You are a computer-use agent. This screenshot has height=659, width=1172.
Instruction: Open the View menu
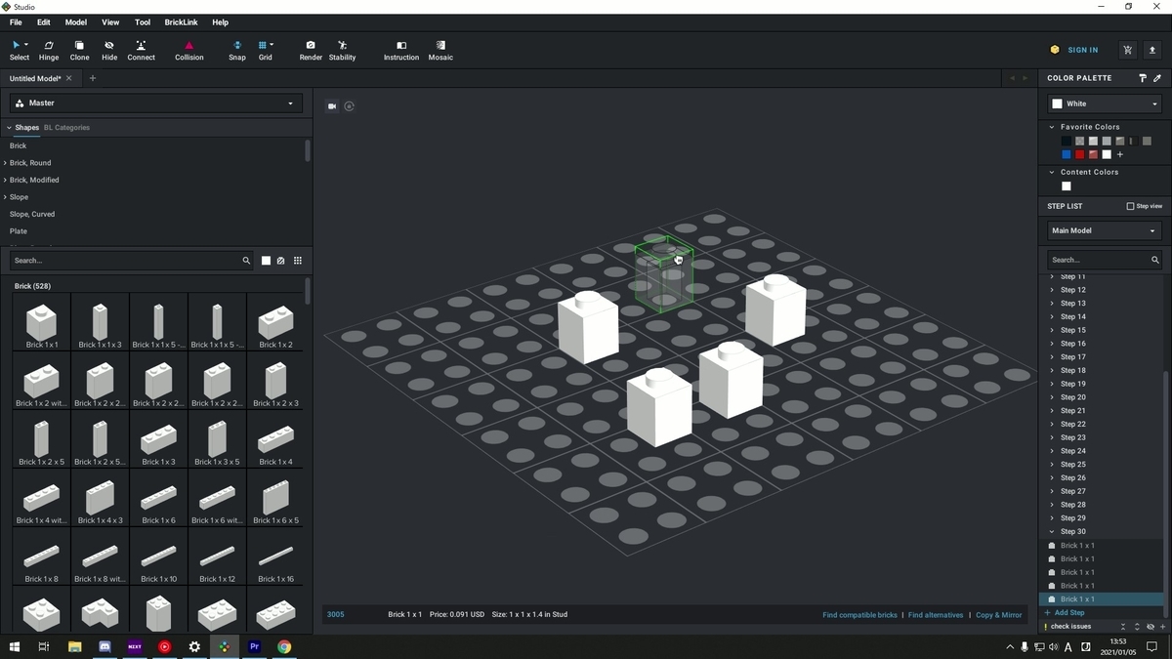[x=110, y=21]
